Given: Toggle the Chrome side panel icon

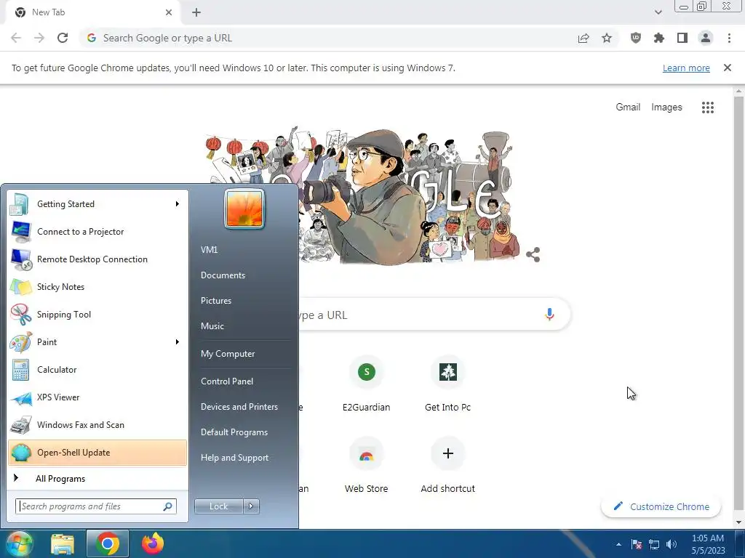Looking at the screenshot, I should pyautogui.click(x=682, y=38).
